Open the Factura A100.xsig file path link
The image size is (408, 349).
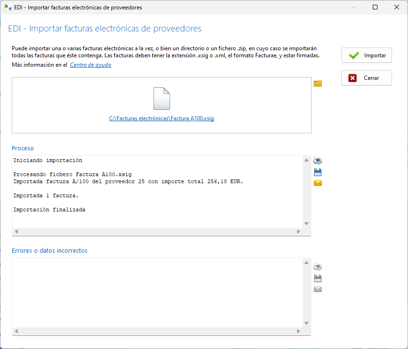(161, 119)
